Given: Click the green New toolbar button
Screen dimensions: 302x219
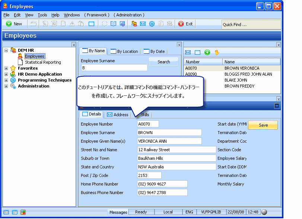Looking at the screenshot, I should click(x=14, y=24).
